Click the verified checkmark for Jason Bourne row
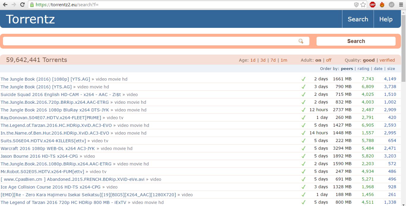 [303, 156]
